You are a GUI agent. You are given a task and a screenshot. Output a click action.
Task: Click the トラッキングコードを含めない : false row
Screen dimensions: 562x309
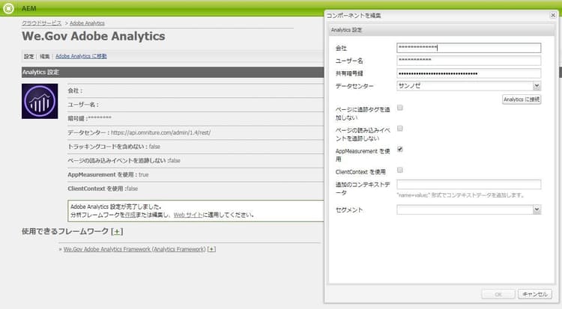click(196, 147)
